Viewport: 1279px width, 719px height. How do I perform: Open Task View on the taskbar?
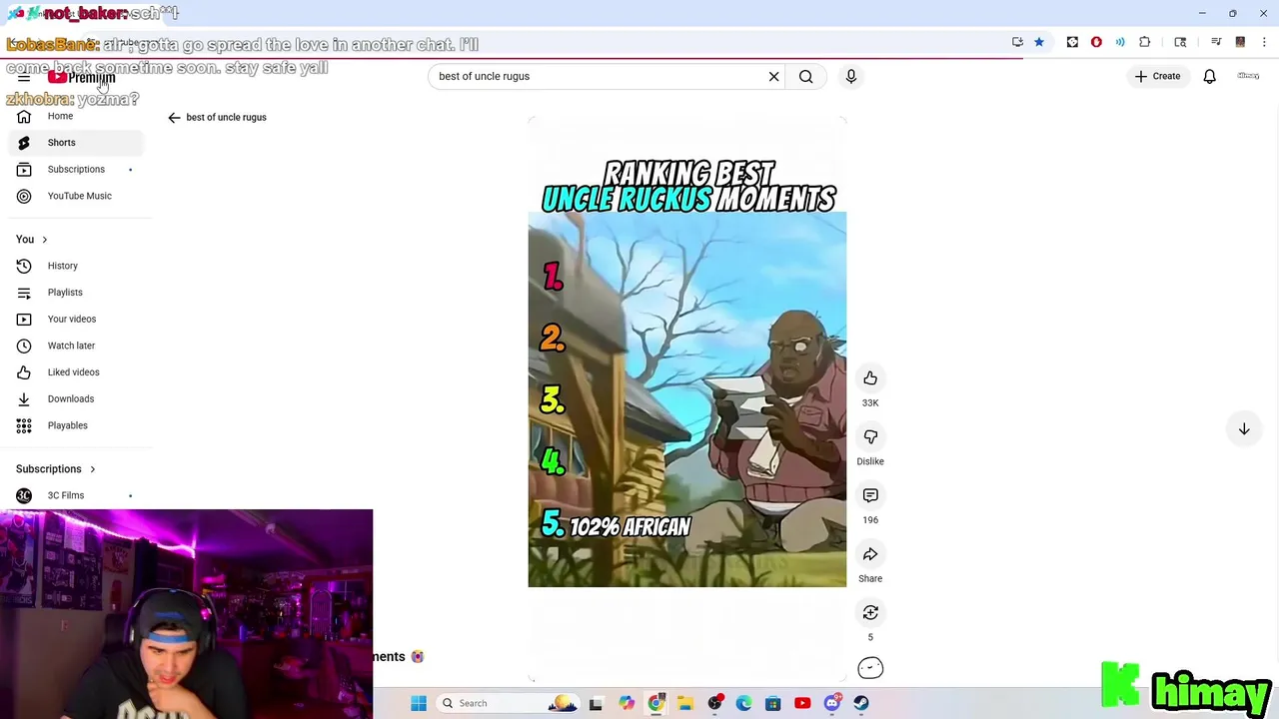tap(596, 703)
